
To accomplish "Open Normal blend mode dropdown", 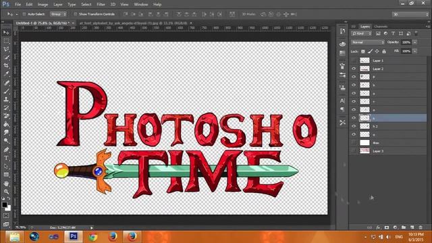I will (367, 43).
